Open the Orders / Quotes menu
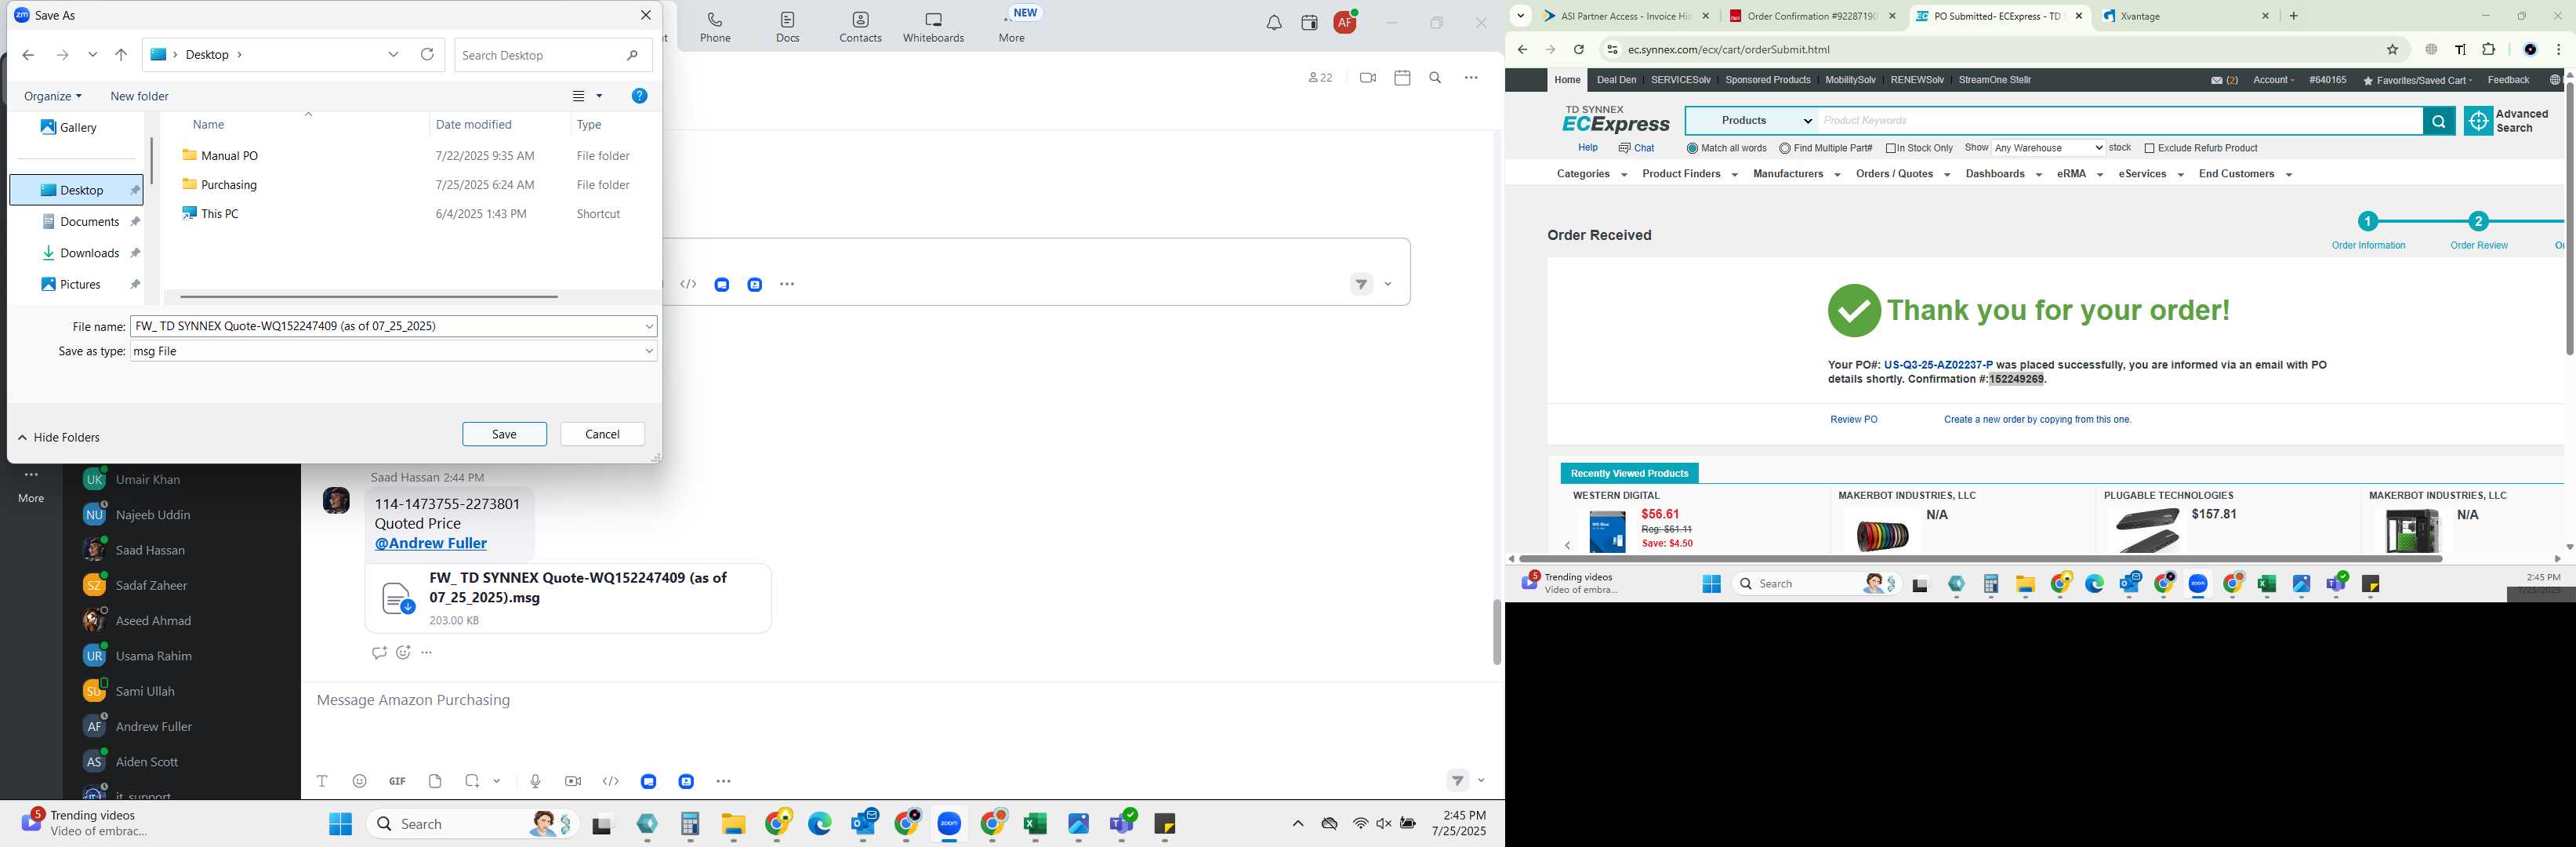 1902,174
